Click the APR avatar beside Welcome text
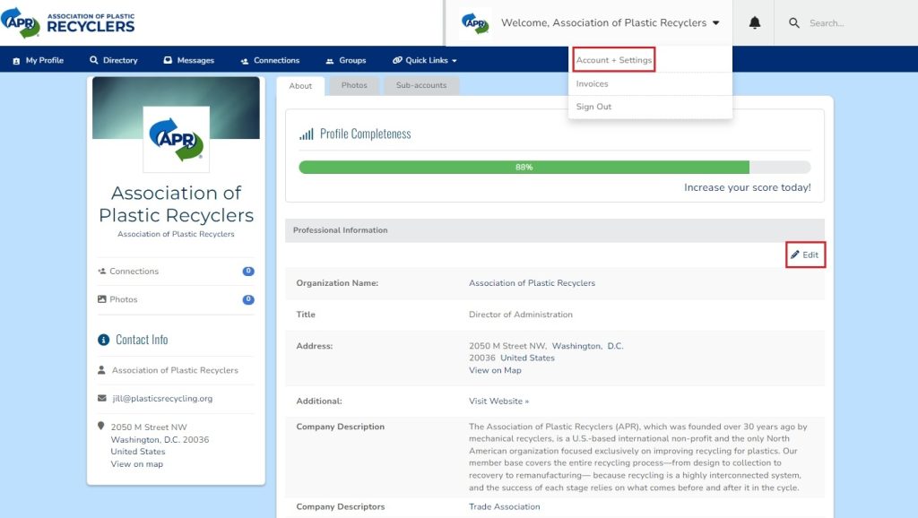Viewport: 918px width, 518px height. 475,23
